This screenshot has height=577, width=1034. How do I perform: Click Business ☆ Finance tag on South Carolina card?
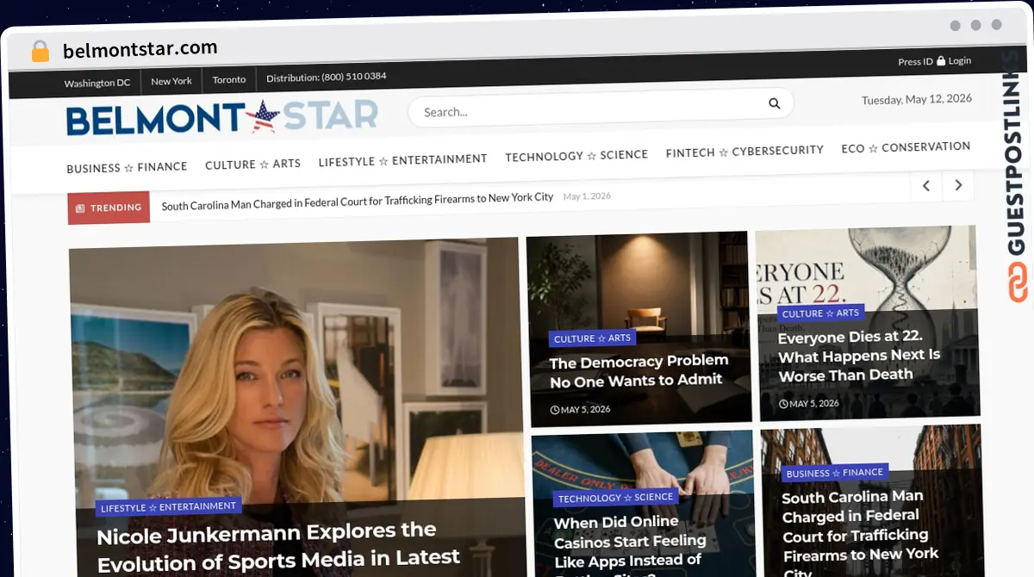click(835, 473)
